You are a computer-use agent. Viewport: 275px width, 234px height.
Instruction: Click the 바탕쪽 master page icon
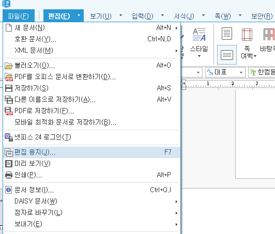click(269, 35)
